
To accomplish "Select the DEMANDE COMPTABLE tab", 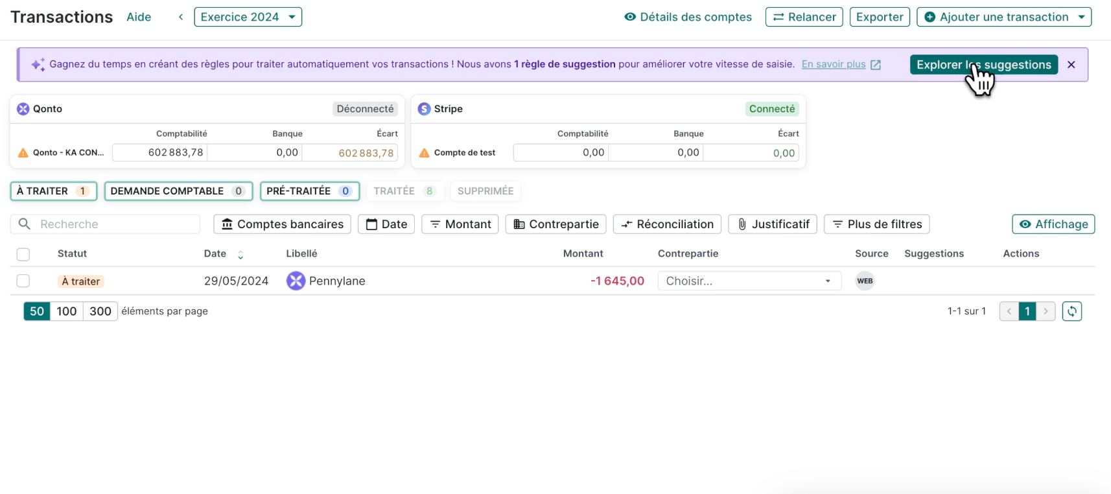I will (178, 191).
